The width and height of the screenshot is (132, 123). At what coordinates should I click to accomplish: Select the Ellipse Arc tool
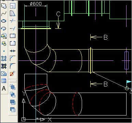click(x=4, y=28)
